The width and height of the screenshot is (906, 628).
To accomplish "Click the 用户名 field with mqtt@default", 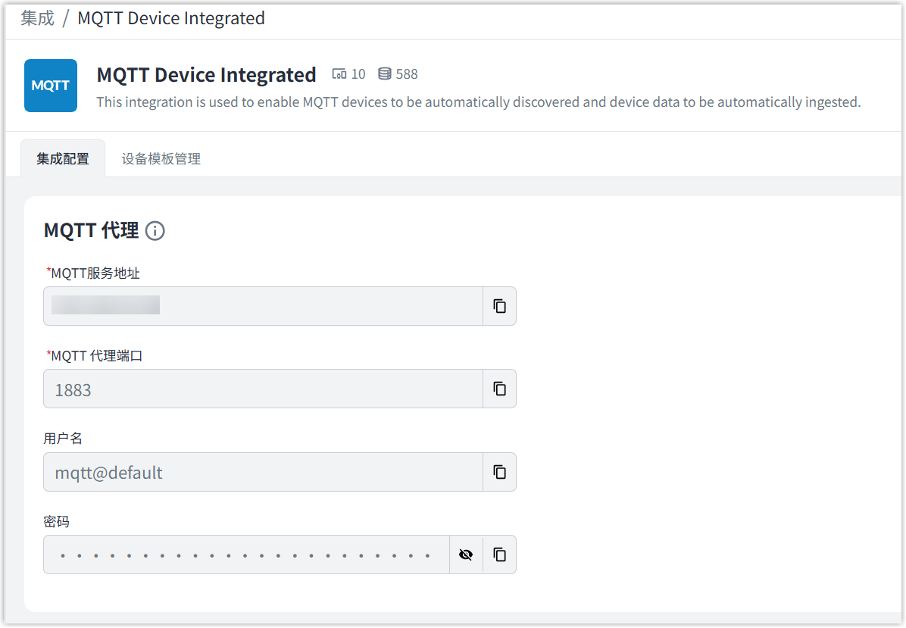I will (x=263, y=473).
